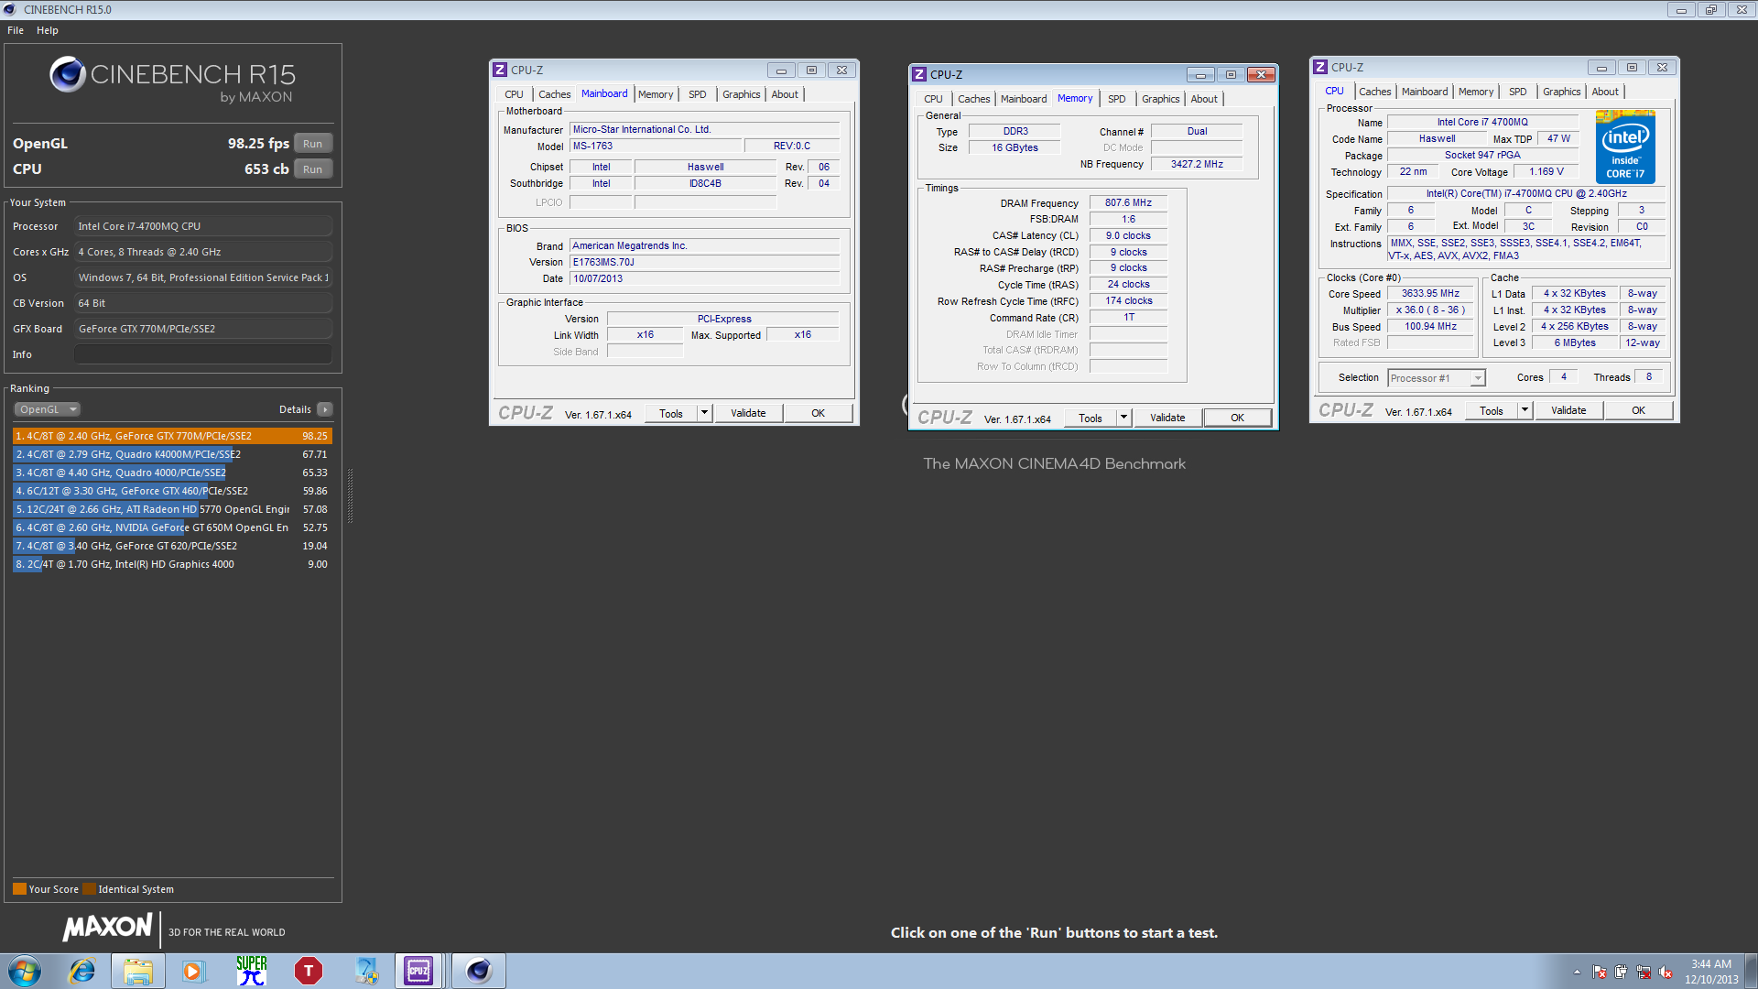Click the Show Desktop strip at taskbar end
Image resolution: width=1758 pixels, height=989 pixels.
(x=1751, y=971)
